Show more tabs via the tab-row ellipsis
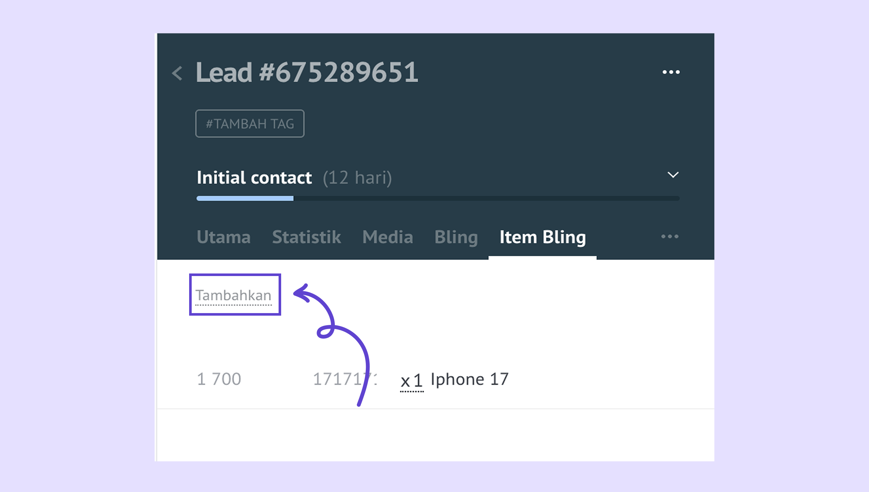 670,236
